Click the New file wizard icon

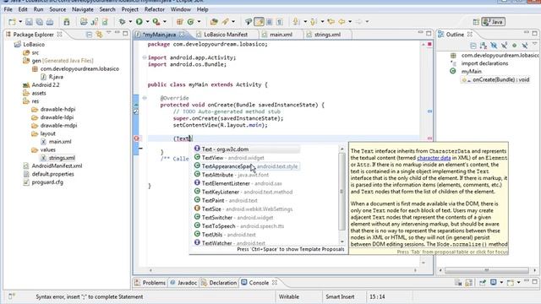click(x=12, y=22)
